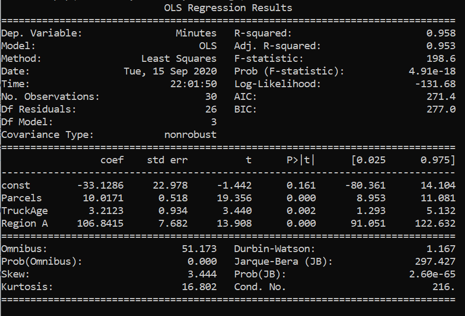Click the Durbin-Watson value 1.167
Screen dimensions: 465x316
click(441, 249)
